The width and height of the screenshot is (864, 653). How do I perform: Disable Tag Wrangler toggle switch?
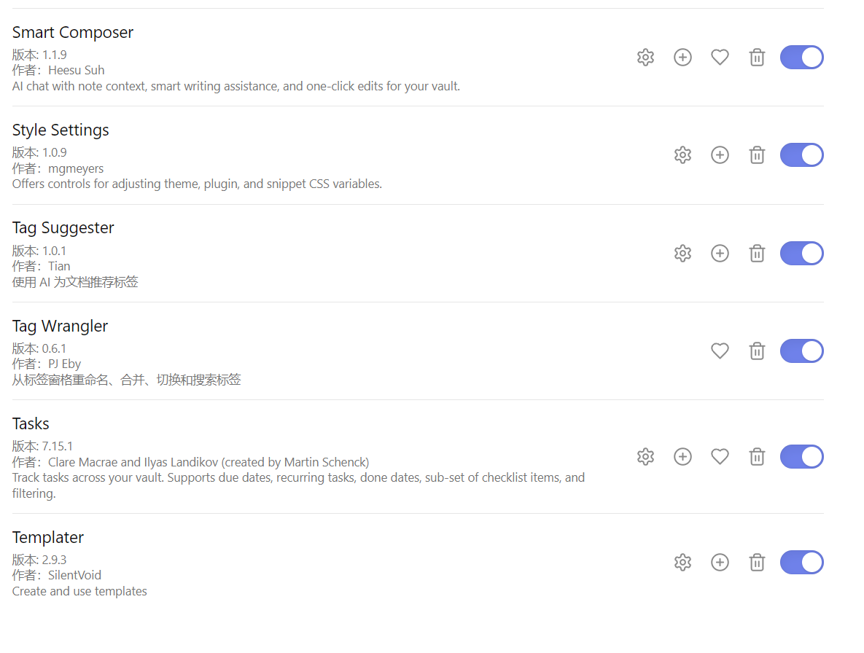point(802,351)
